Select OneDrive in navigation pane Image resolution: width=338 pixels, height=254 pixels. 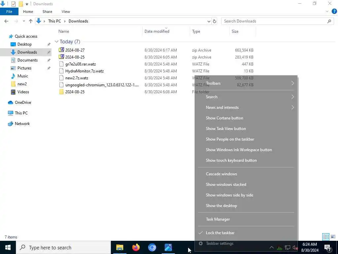point(23,103)
